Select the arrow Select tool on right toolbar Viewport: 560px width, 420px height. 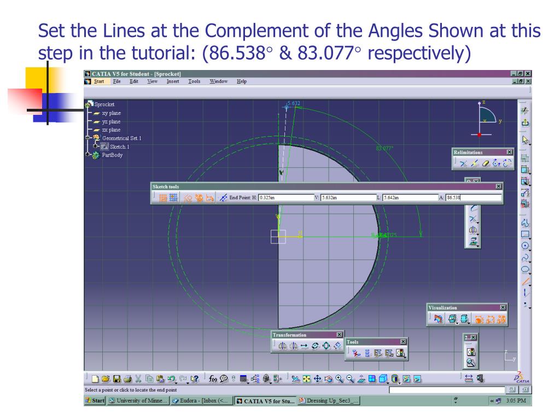525,139
